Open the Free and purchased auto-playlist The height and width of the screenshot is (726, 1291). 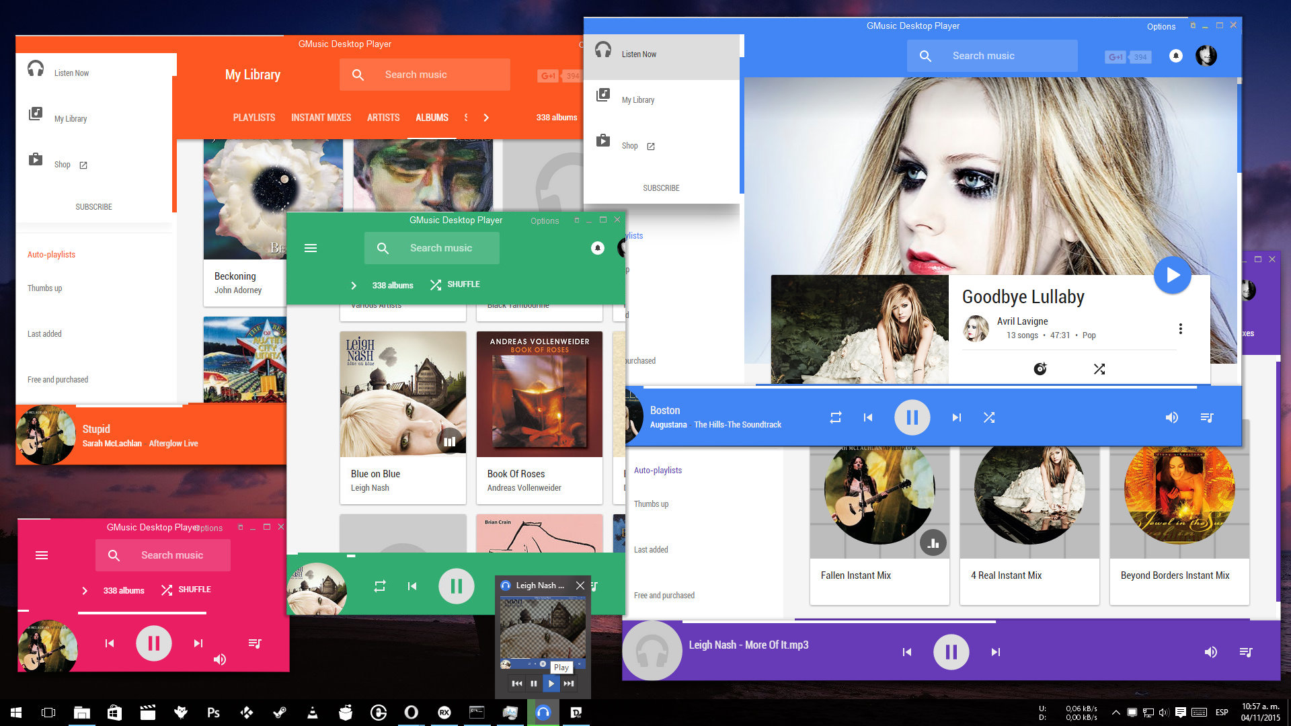58,379
